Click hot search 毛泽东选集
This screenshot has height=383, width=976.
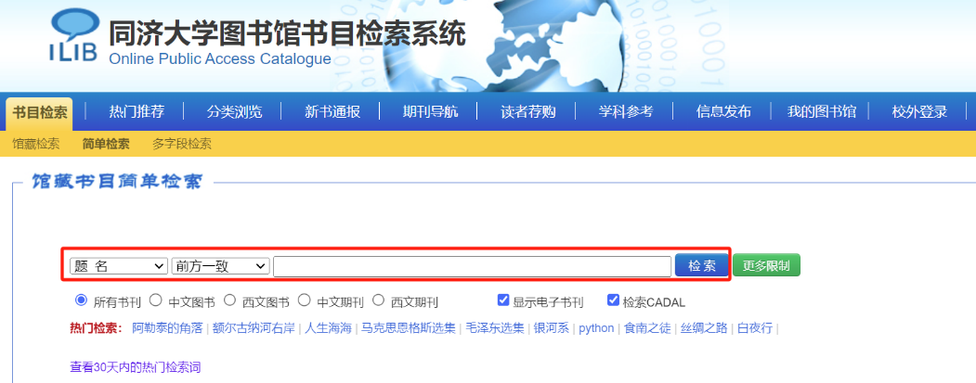495,328
